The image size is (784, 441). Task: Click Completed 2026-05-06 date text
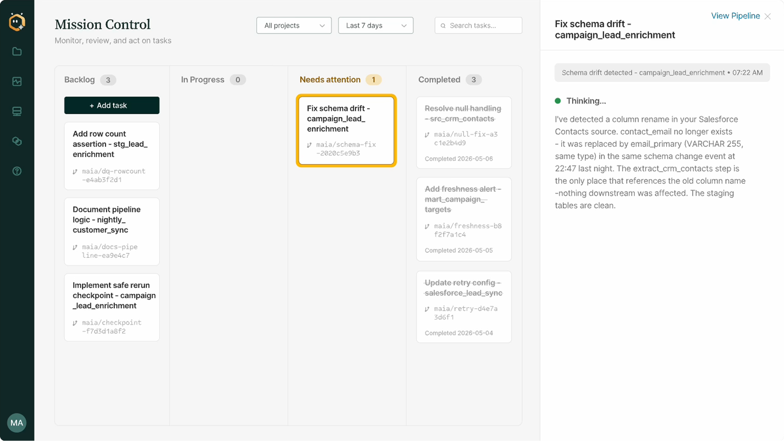pyautogui.click(x=459, y=159)
